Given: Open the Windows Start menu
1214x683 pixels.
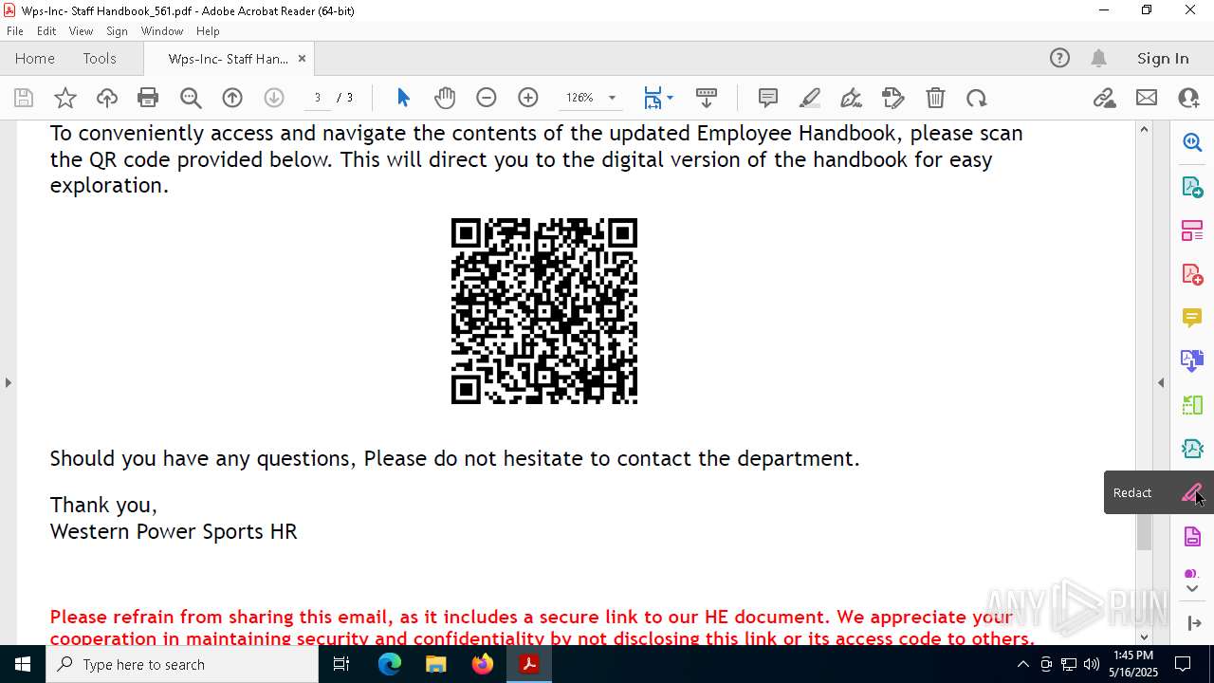Looking at the screenshot, I should coord(23,664).
